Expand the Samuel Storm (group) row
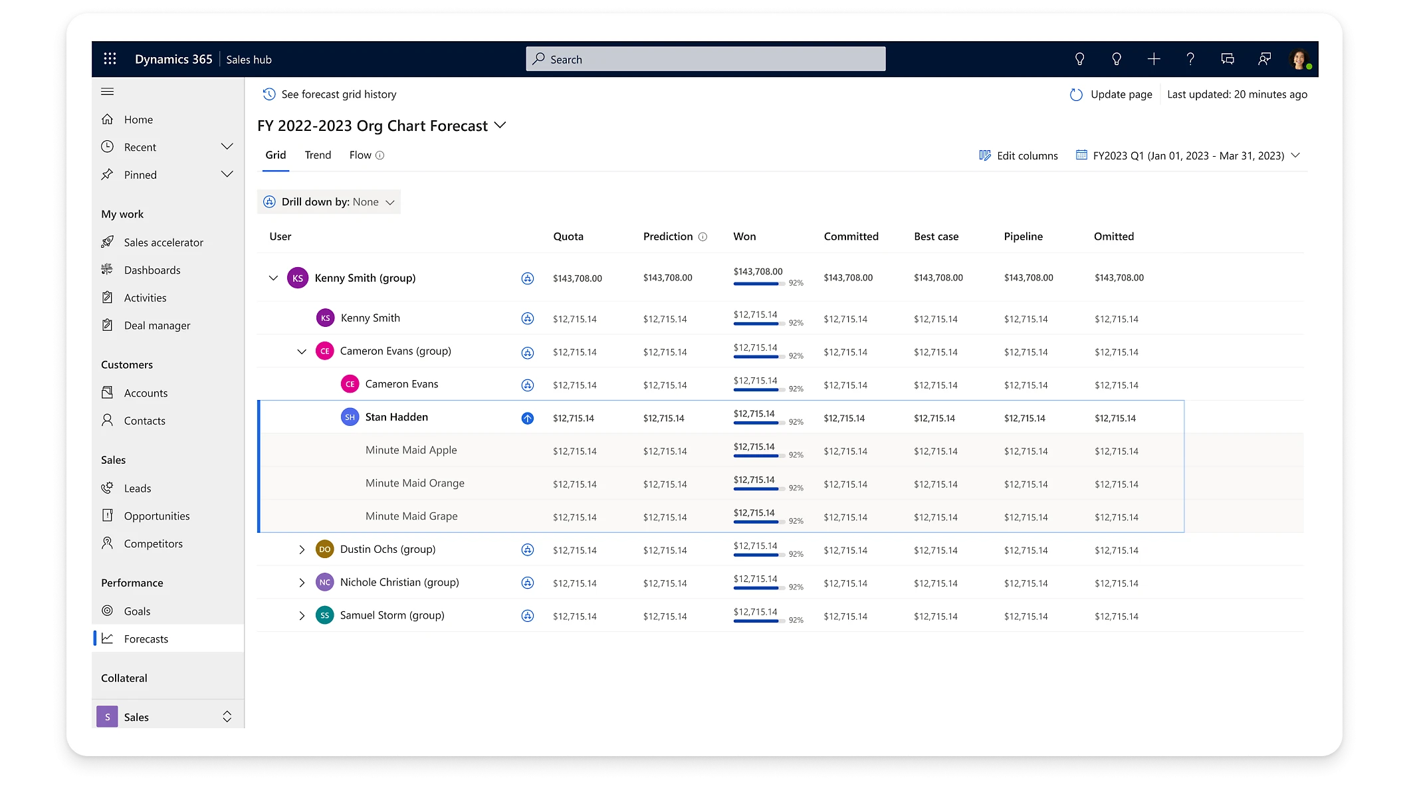Screen dimensions: 1409x792 coord(302,616)
